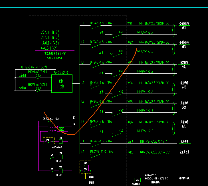Image resolution: width=208 pixels, height=186 pixels.
Task: Select the 13ALE-1(-2) panel label
Action: pos(50,43)
